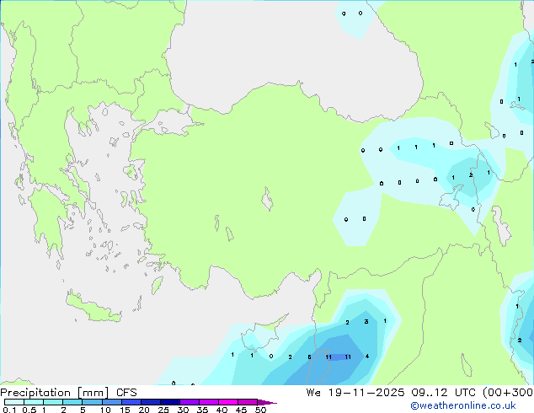Choose the magenta 40–45 mm legend swatch

[228, 402]
